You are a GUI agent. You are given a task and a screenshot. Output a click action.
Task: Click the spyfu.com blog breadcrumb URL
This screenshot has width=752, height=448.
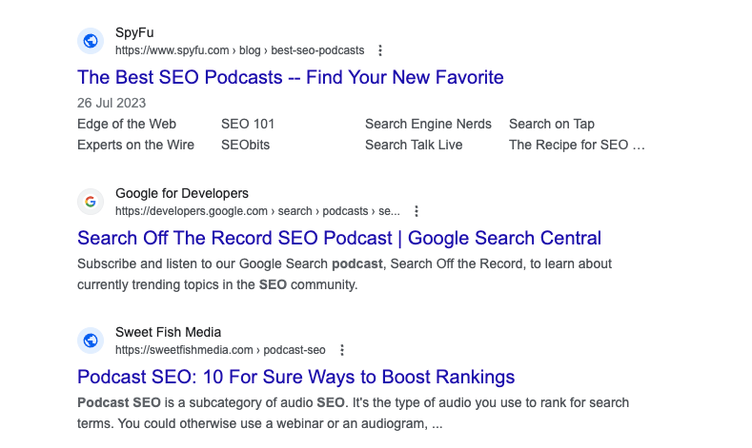240,50
